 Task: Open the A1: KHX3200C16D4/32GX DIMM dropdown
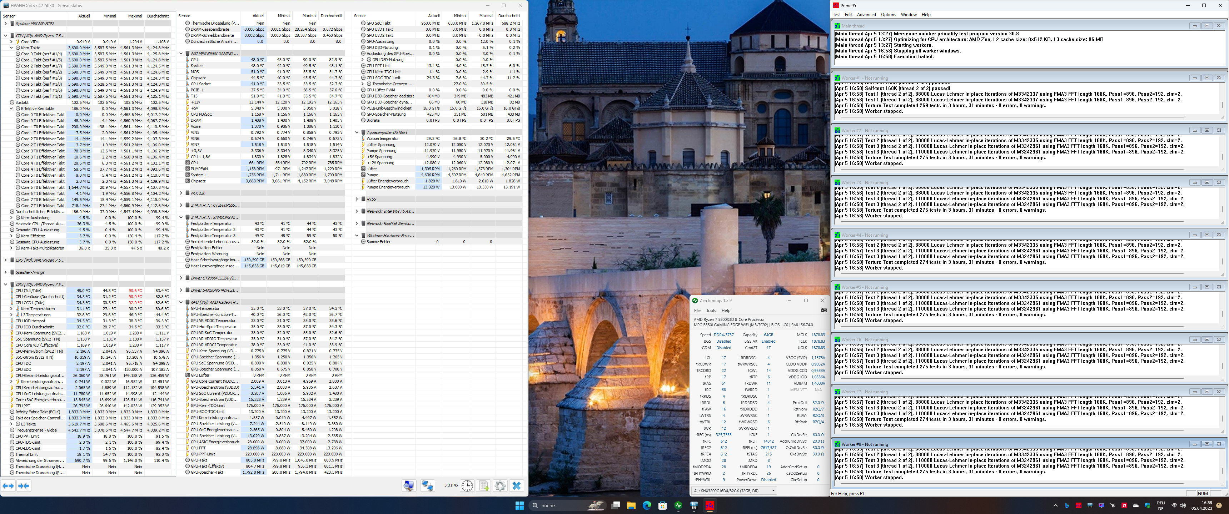(734, 490)
